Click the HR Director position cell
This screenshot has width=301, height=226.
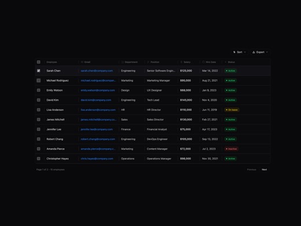(x=154, y=110)
